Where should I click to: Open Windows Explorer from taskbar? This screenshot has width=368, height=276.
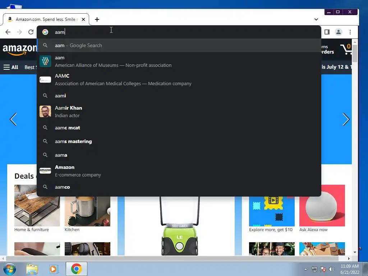tap(32, 269)
